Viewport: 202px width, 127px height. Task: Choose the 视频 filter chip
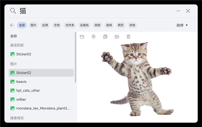97,25
